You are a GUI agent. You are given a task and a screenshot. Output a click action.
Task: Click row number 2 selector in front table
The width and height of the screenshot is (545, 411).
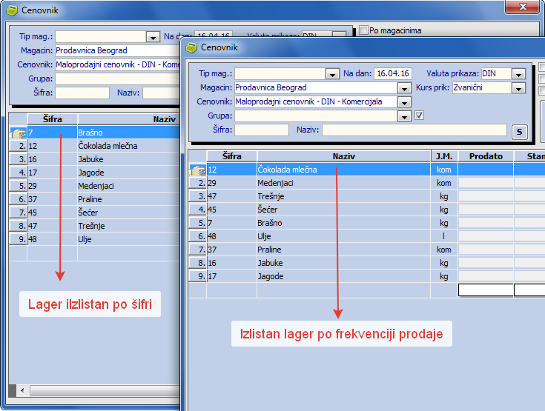click(197, 183)
